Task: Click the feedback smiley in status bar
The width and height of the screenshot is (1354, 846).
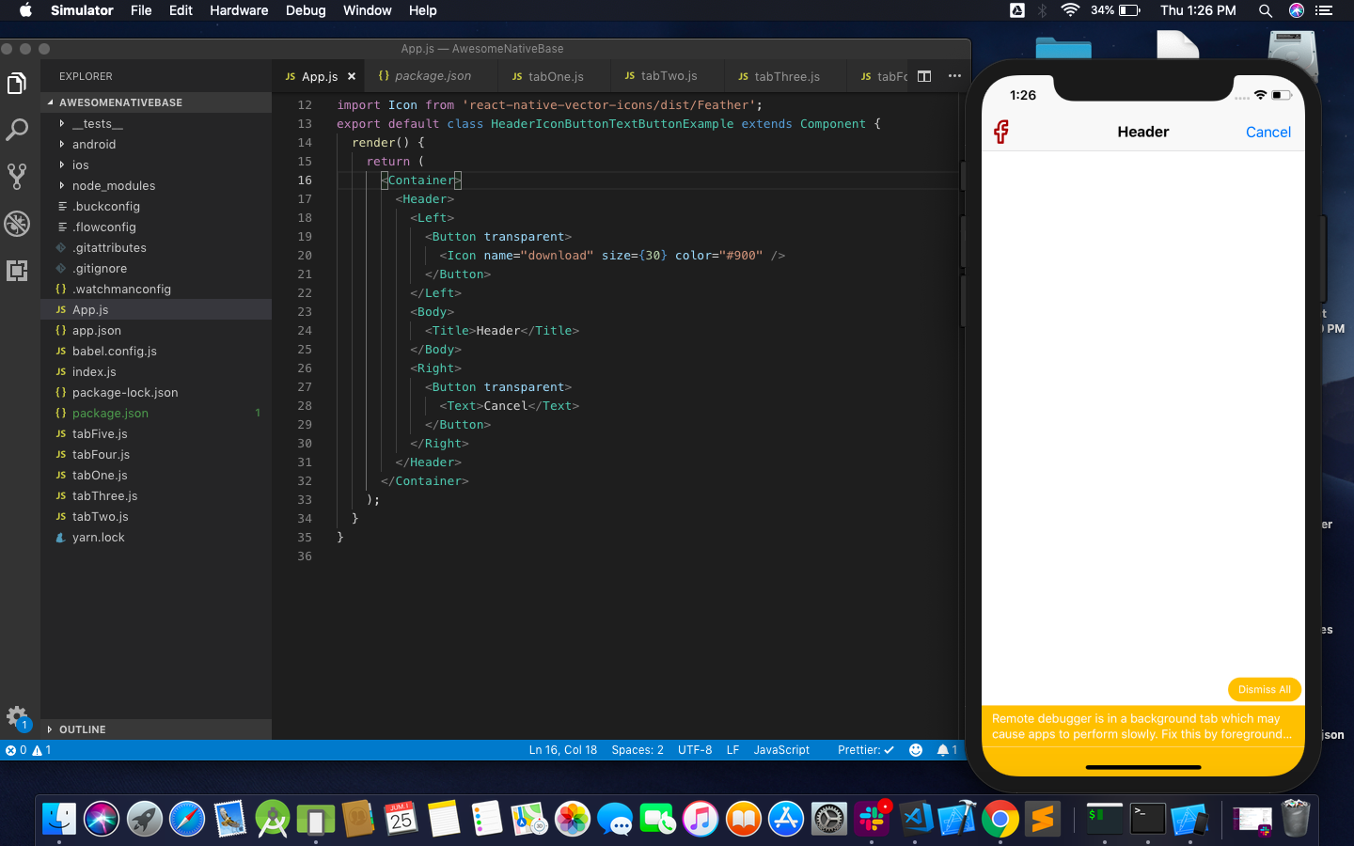Action: point(916,750)
